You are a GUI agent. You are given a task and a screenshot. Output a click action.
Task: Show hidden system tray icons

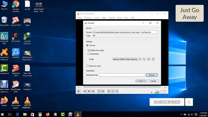pos(181,114)
